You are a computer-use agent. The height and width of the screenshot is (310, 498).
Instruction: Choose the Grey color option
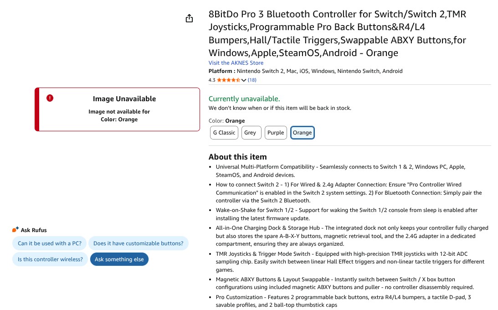click(x=250, y=133)
